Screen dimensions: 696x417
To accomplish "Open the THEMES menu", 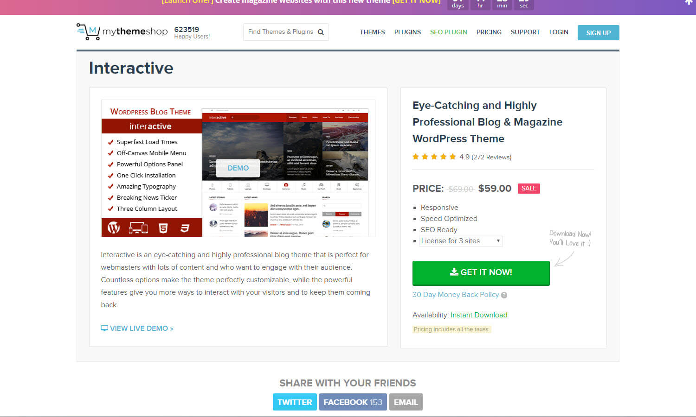I will pyautogui.click(x=372, y=32).
